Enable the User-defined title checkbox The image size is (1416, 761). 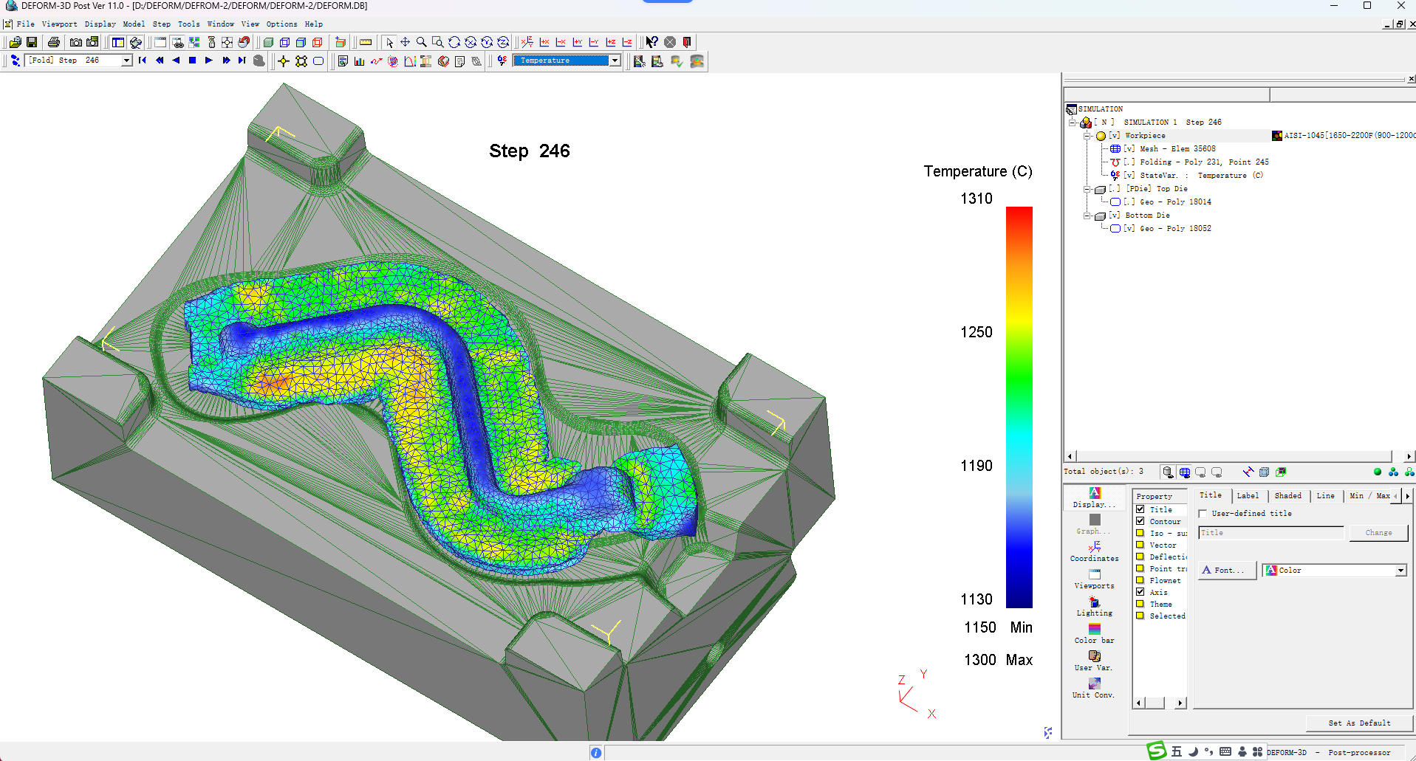1203,514
